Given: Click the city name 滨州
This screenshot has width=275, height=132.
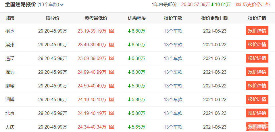Looking at the screenshot, I should coord(10,45).
